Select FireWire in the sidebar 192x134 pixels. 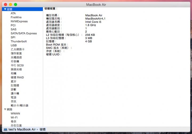(16, 17)
